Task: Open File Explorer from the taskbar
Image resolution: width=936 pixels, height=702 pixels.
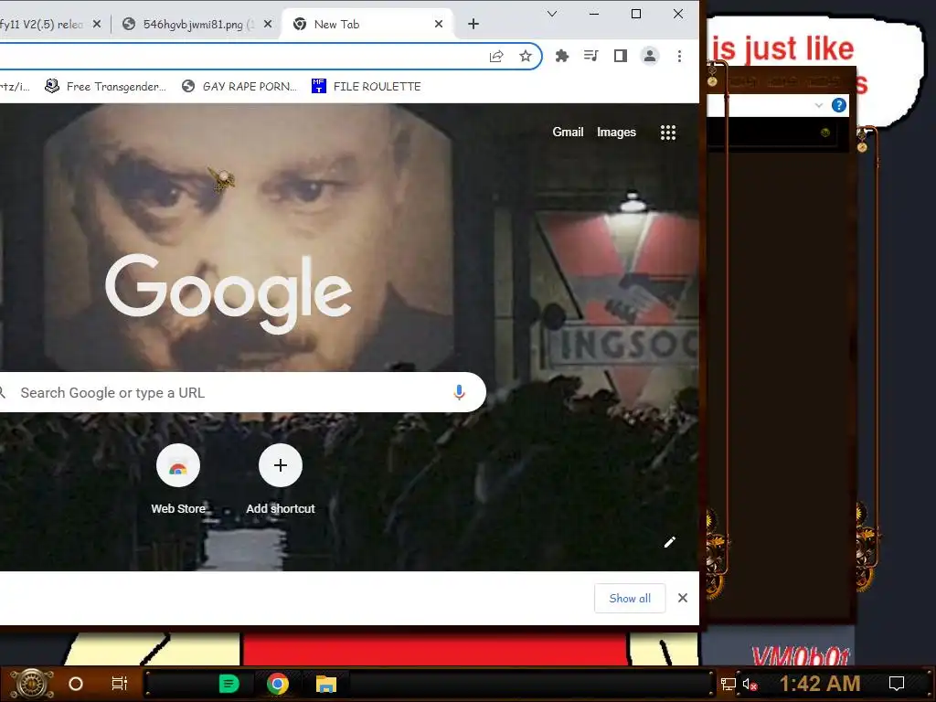Action: coord(326,684)
